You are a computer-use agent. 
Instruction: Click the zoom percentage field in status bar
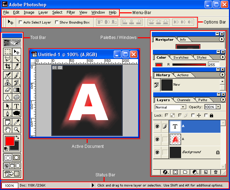10,185
